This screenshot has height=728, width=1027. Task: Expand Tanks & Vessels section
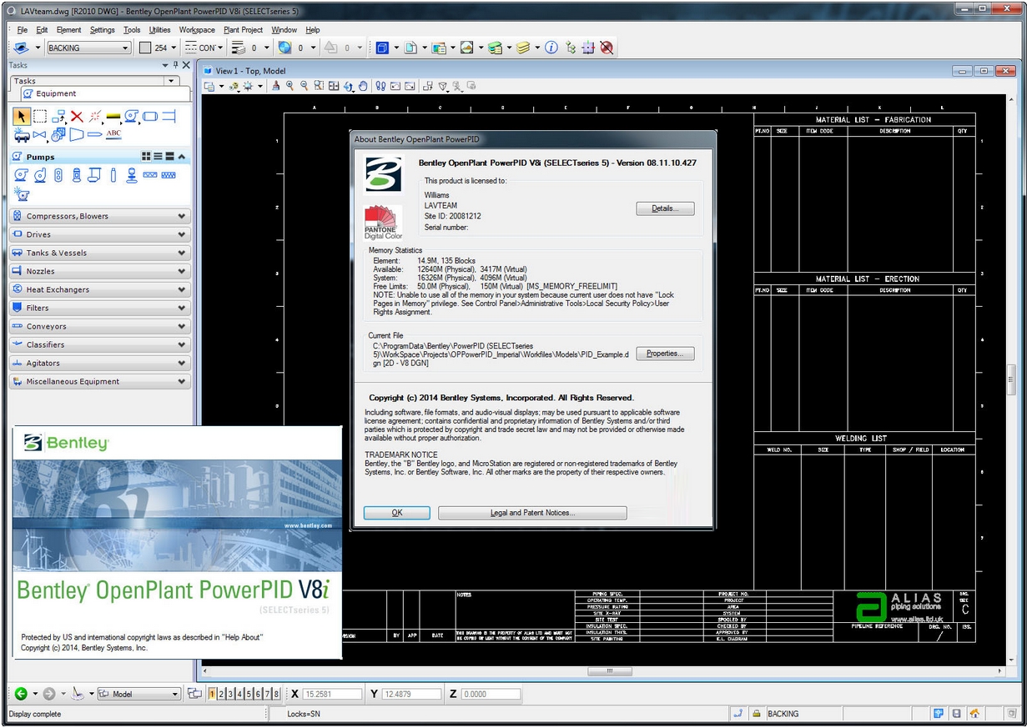(x=99, y=253)
